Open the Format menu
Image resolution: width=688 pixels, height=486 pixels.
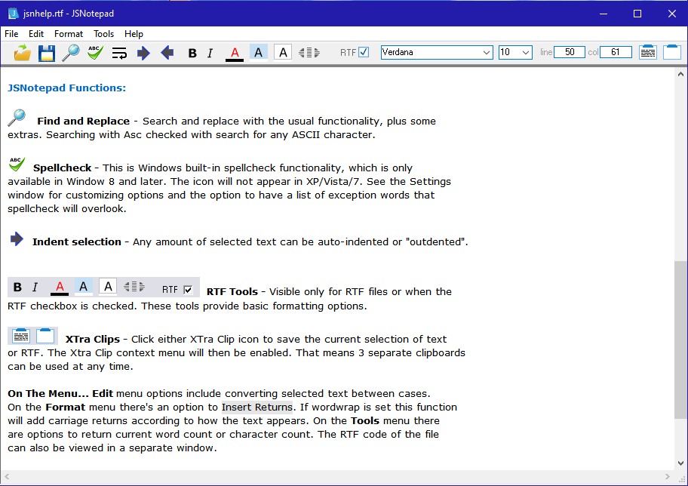click(69, 34)
